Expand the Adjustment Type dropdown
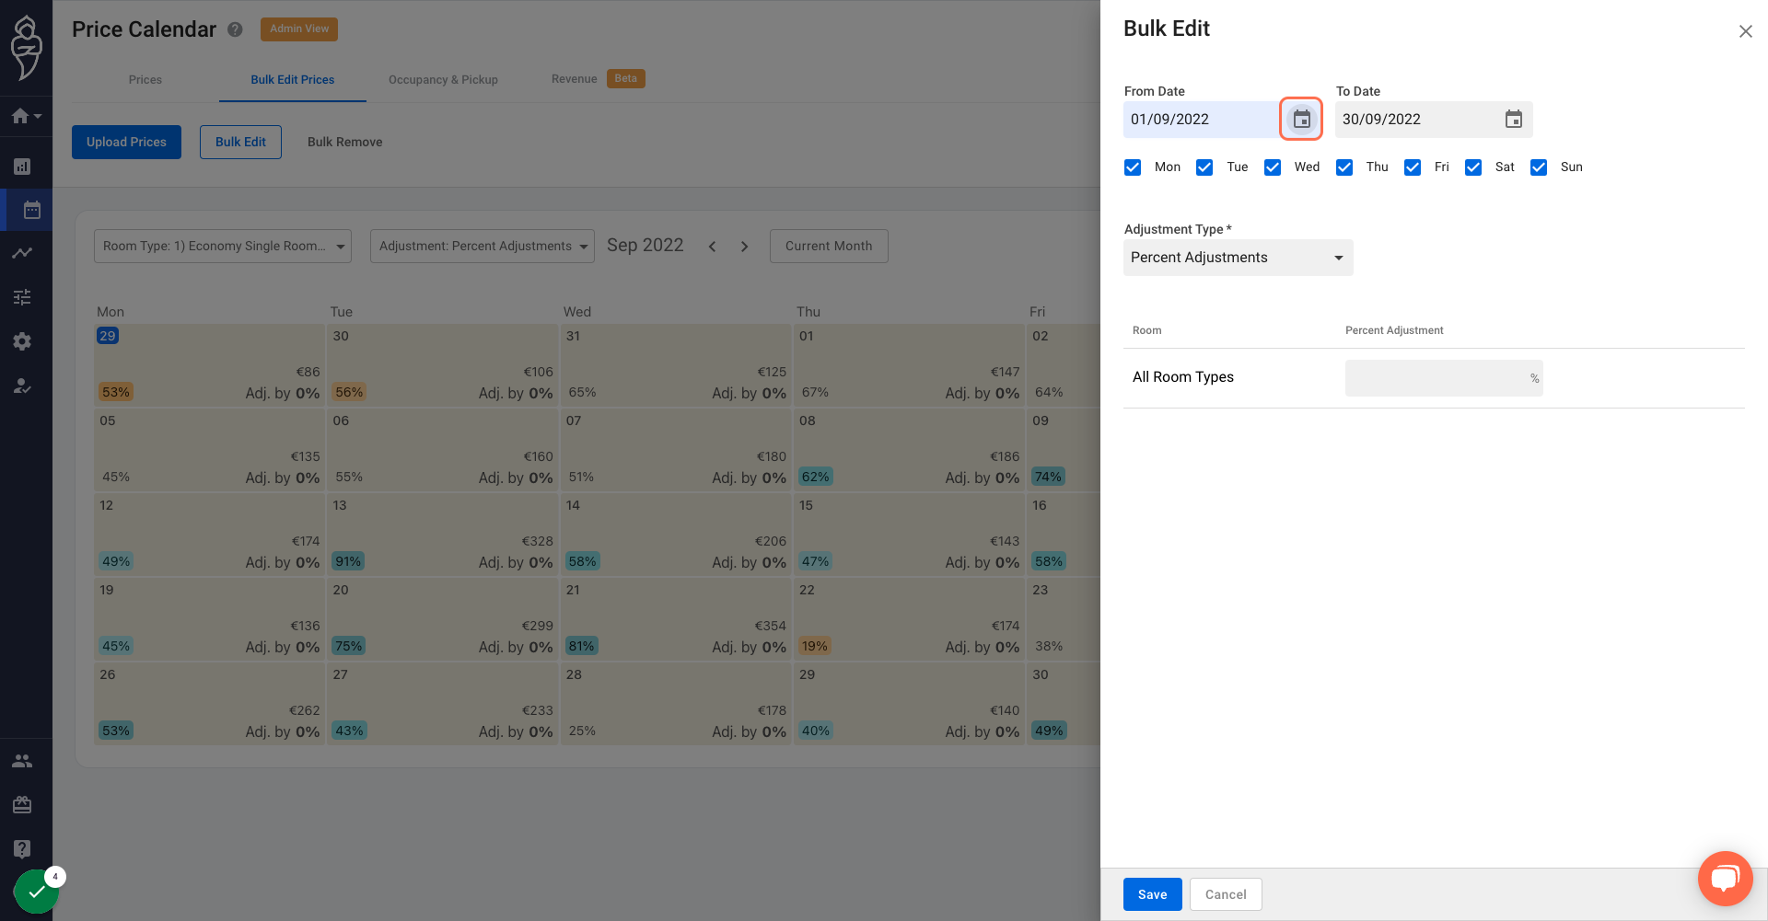 click(x=1238, y=258)
